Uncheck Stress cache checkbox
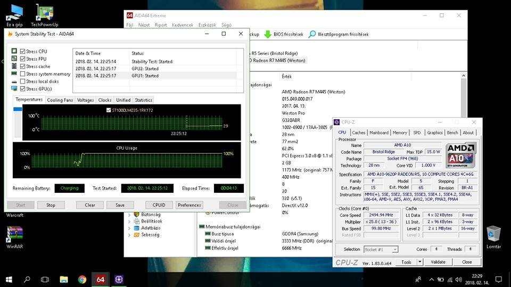This screenshot has width=511, height=287. tap(22, 66)
